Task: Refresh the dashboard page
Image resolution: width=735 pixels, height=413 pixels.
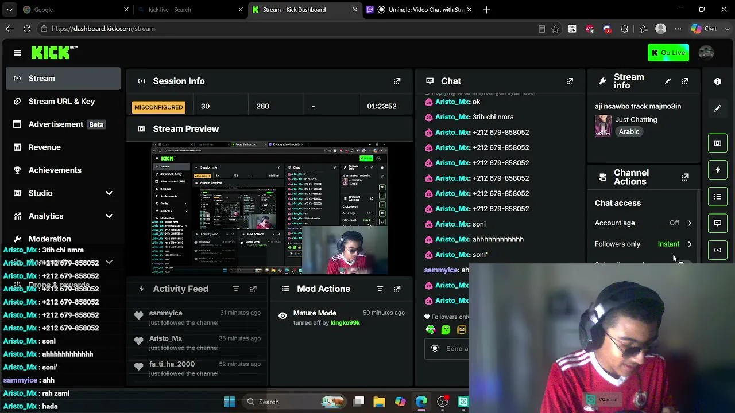Action: coord(27,29)
